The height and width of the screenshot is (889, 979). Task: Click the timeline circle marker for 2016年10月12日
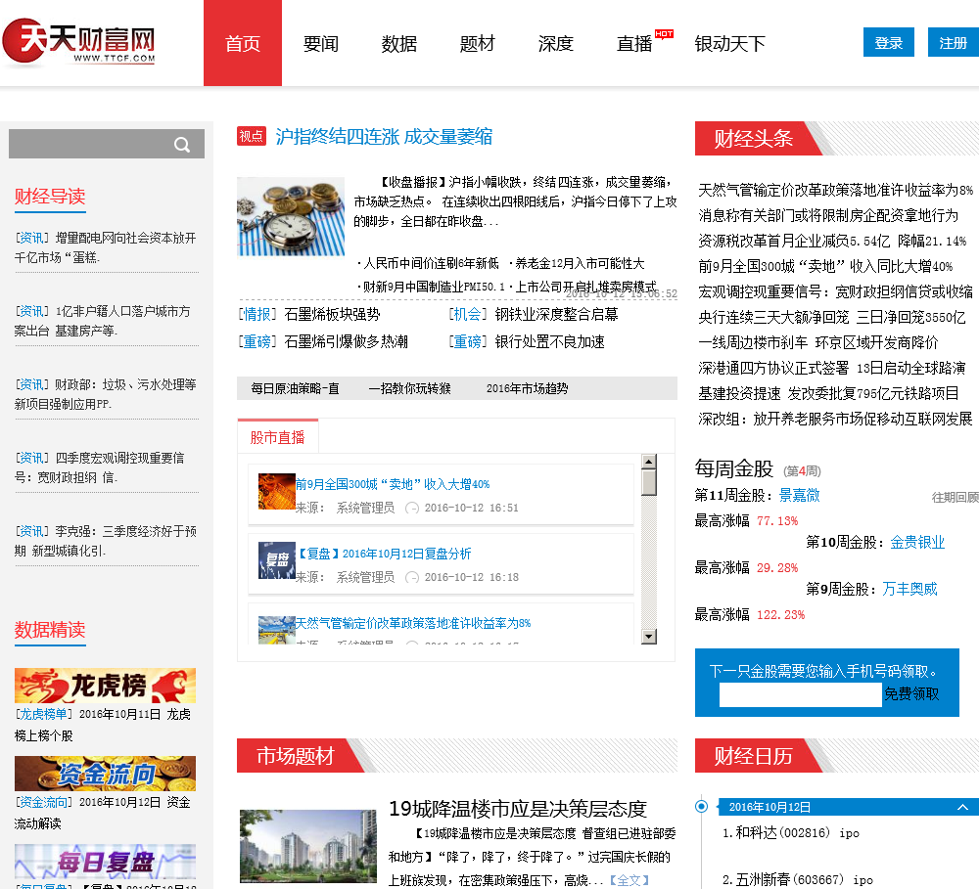tap(701, 806)
